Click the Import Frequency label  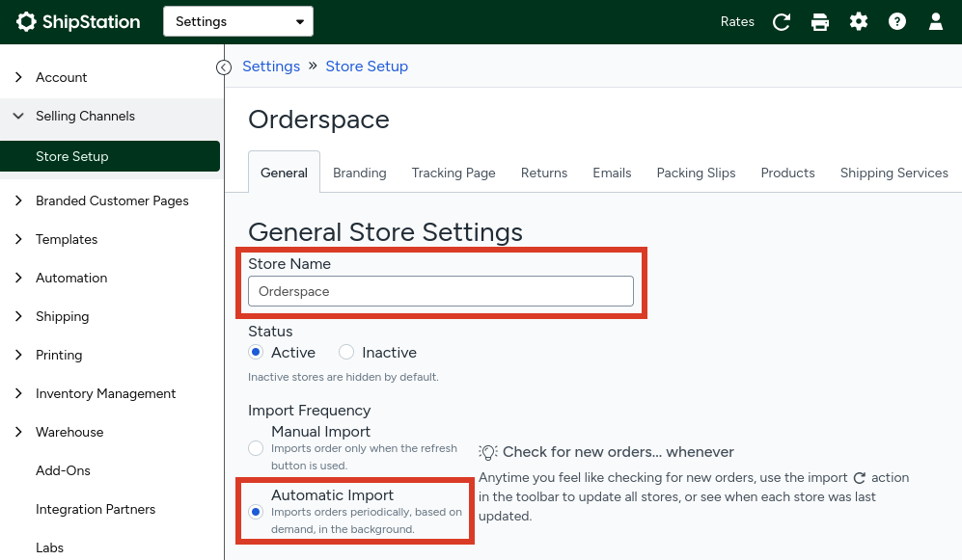(x=309, y=410)
